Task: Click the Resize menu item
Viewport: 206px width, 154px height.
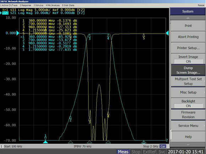Action: coord(201,5)
